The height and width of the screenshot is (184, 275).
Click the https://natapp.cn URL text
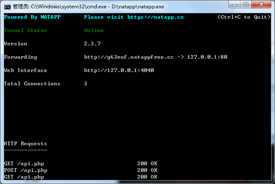(155, 17)
